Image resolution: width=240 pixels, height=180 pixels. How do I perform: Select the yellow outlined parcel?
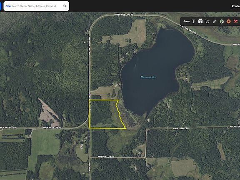pos(104,114)
